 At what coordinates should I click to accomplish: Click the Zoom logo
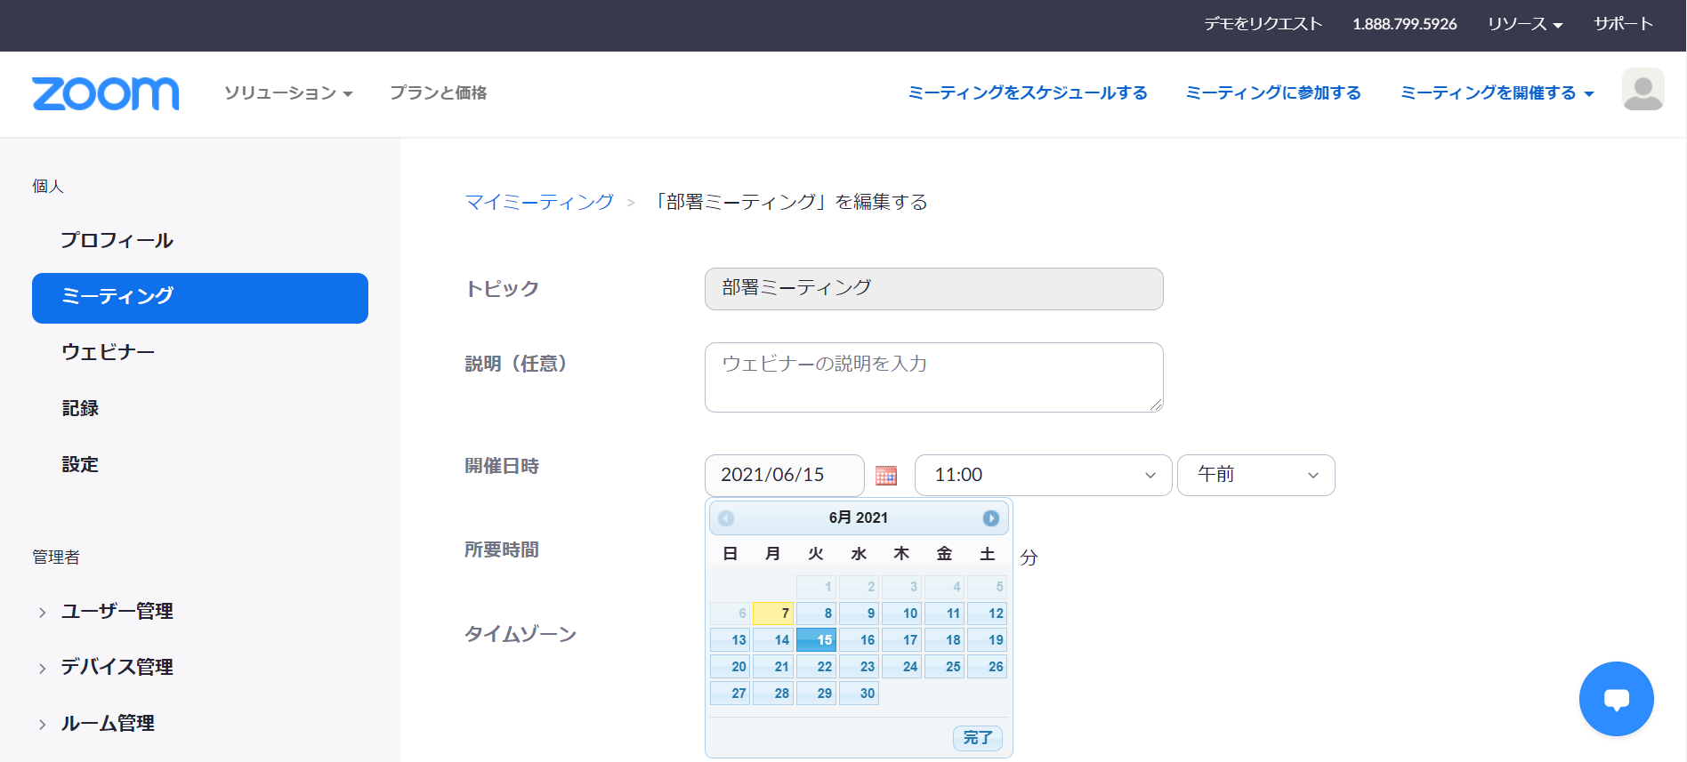point(106,93)
